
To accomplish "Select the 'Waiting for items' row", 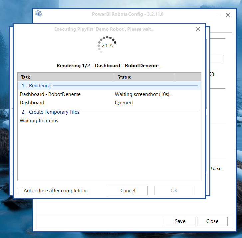I will coord(39,121).
